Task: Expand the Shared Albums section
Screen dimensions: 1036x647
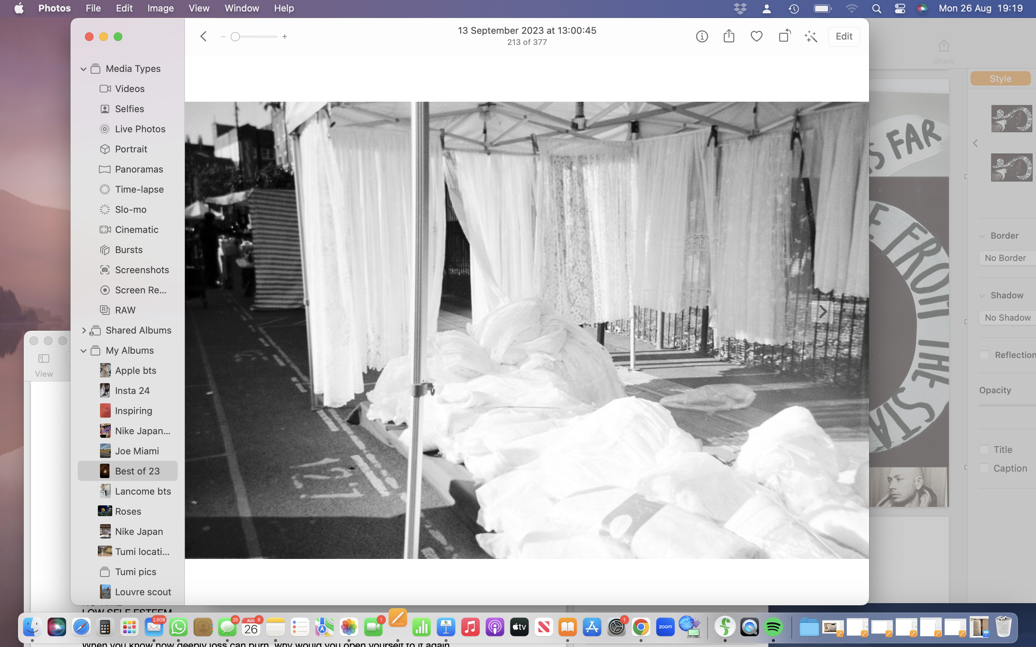Action: (x=83, y=330)
